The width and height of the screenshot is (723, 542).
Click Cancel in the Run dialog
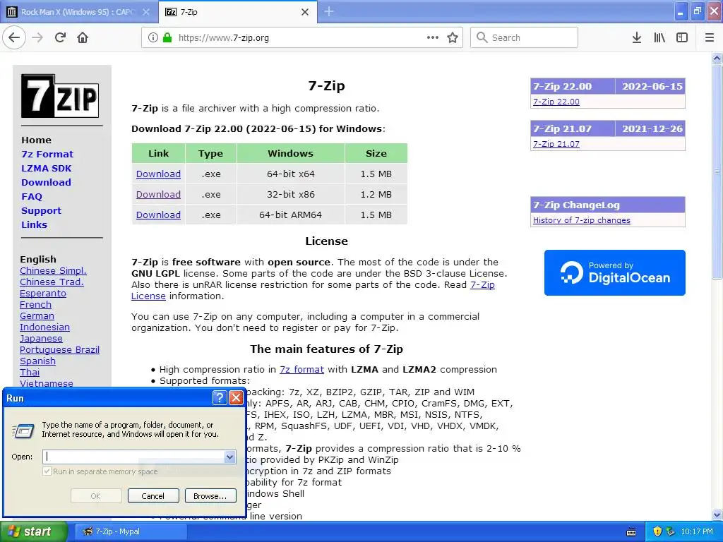[x=153, y=496]
